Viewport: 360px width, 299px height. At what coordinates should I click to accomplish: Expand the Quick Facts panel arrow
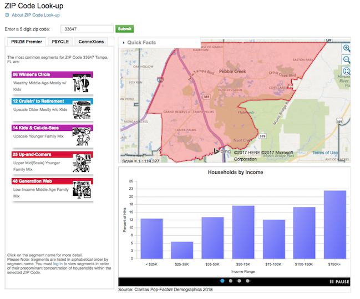coord(124,43)
